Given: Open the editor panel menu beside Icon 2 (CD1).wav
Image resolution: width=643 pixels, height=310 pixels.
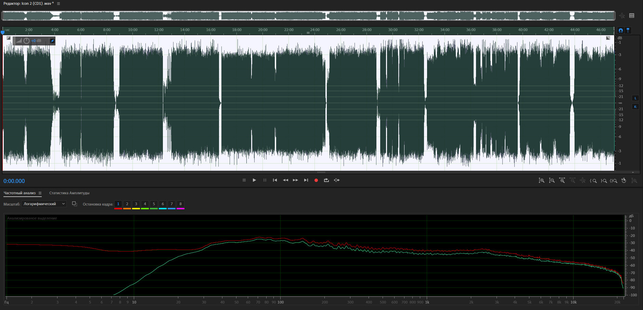Looking at the screenshot, I should tap(59, 3).
